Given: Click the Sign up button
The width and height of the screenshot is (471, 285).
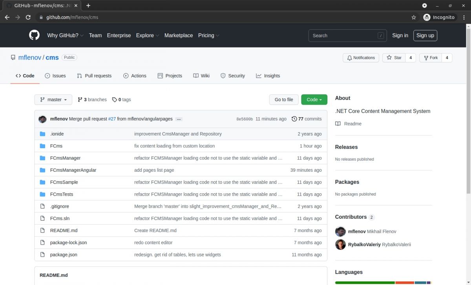Looking at the screenshot, I should (425, 35).
